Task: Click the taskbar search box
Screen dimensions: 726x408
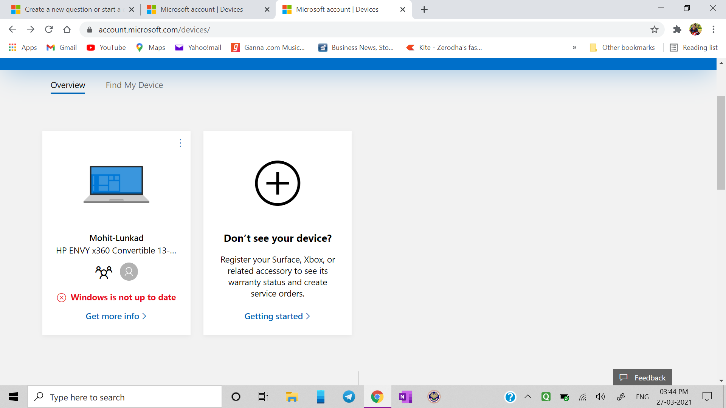Action: pos(125,397)
